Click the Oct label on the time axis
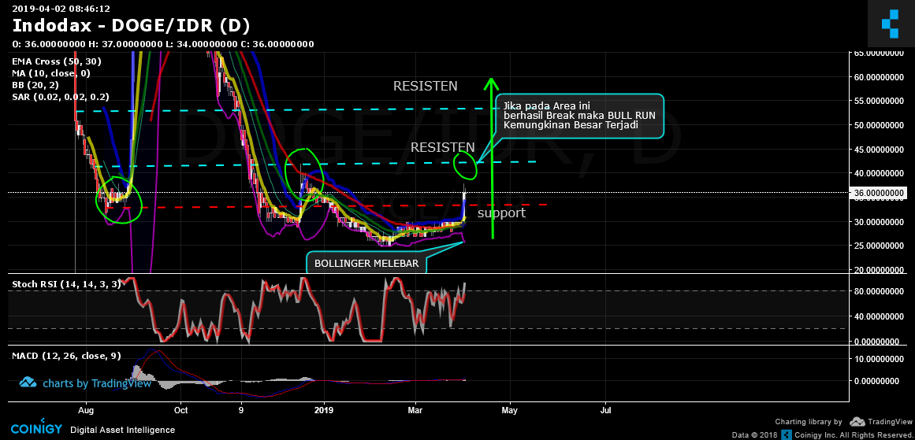 pyautogui.click(x=181, y=409)
